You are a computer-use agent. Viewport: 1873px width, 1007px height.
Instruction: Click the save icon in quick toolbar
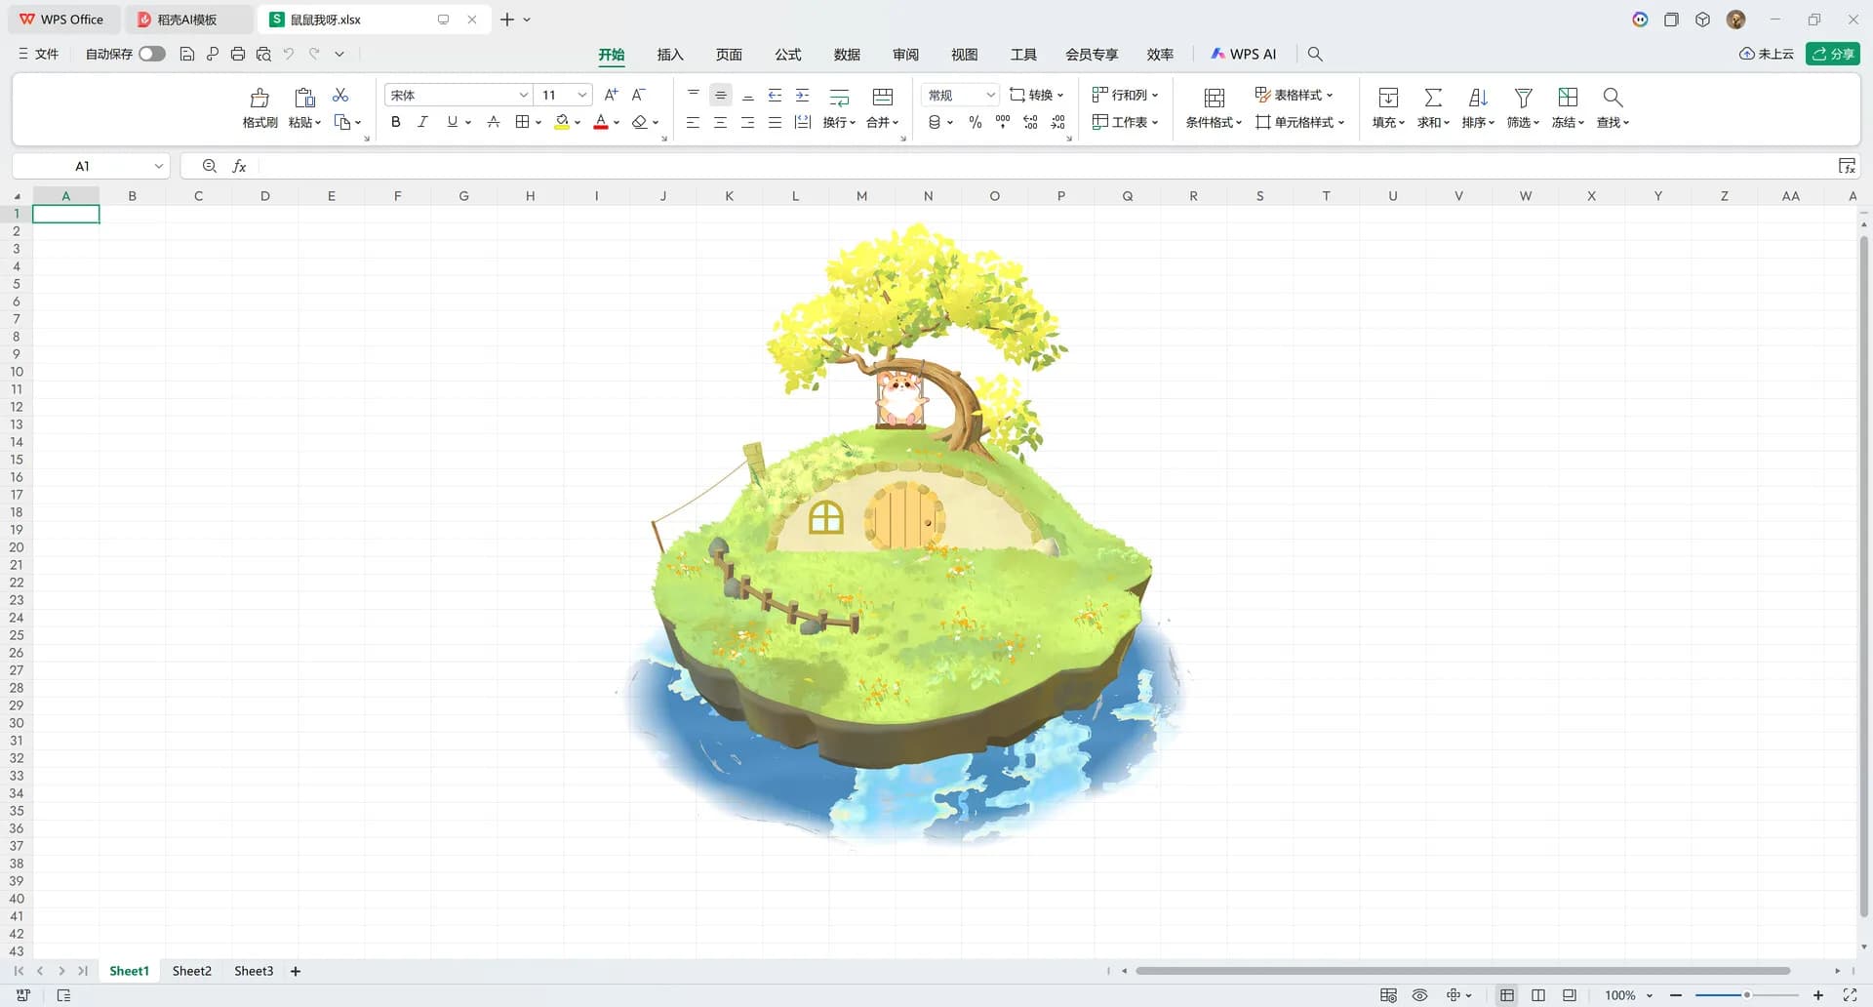[186, 54]
